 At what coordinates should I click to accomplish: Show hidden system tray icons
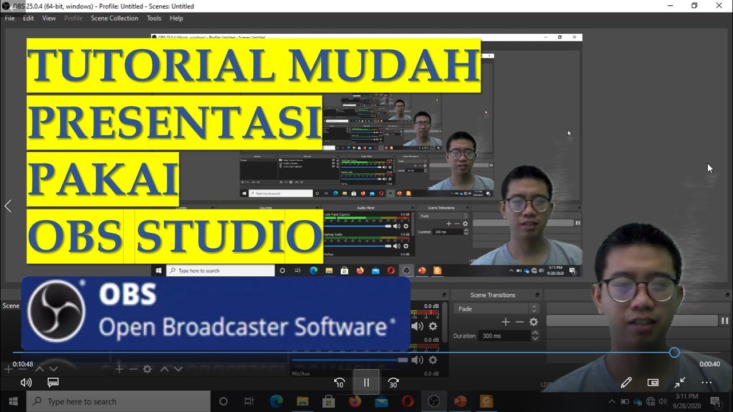tap(612, 401)
